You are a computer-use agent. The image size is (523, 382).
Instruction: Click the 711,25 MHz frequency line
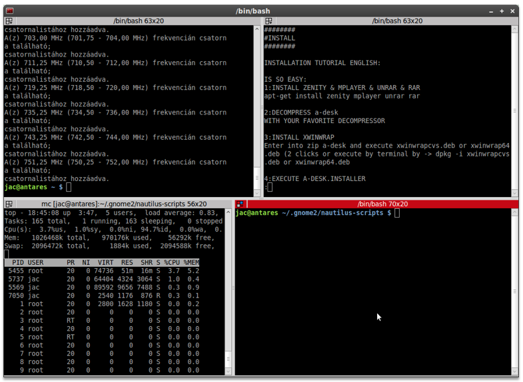(115, 63)
